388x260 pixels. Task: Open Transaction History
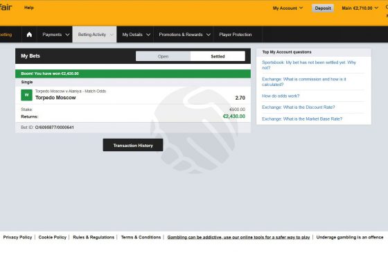click(x=133, y=145)
